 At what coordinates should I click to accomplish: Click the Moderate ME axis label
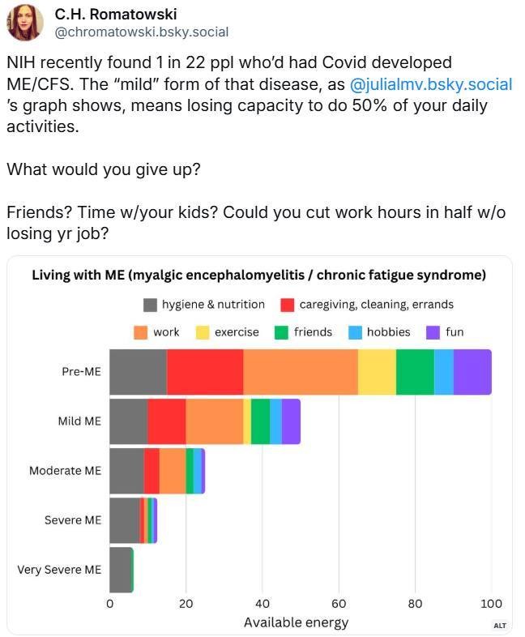coord(65,471)
